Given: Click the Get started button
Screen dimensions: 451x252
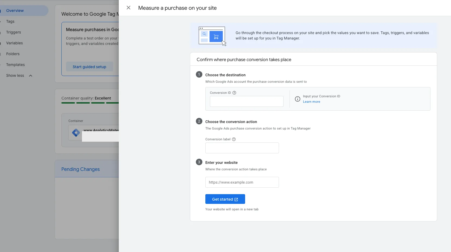Looking at the screenshot, I should [225, 199].
